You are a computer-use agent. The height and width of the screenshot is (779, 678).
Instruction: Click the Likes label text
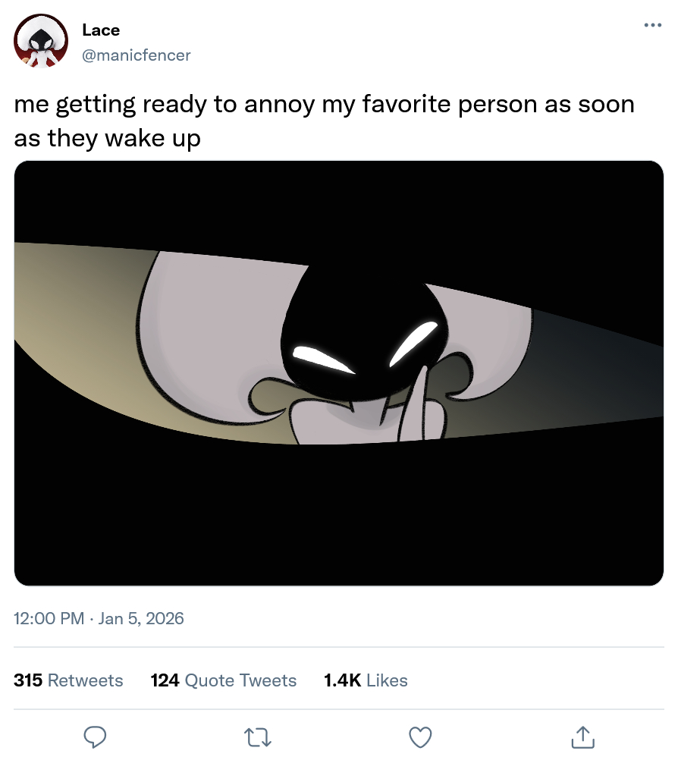coord(387,680)
